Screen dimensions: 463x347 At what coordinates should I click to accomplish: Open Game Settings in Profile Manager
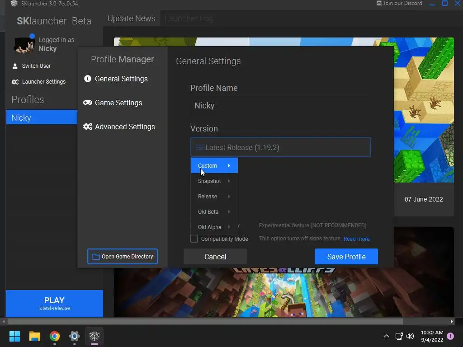118,103
